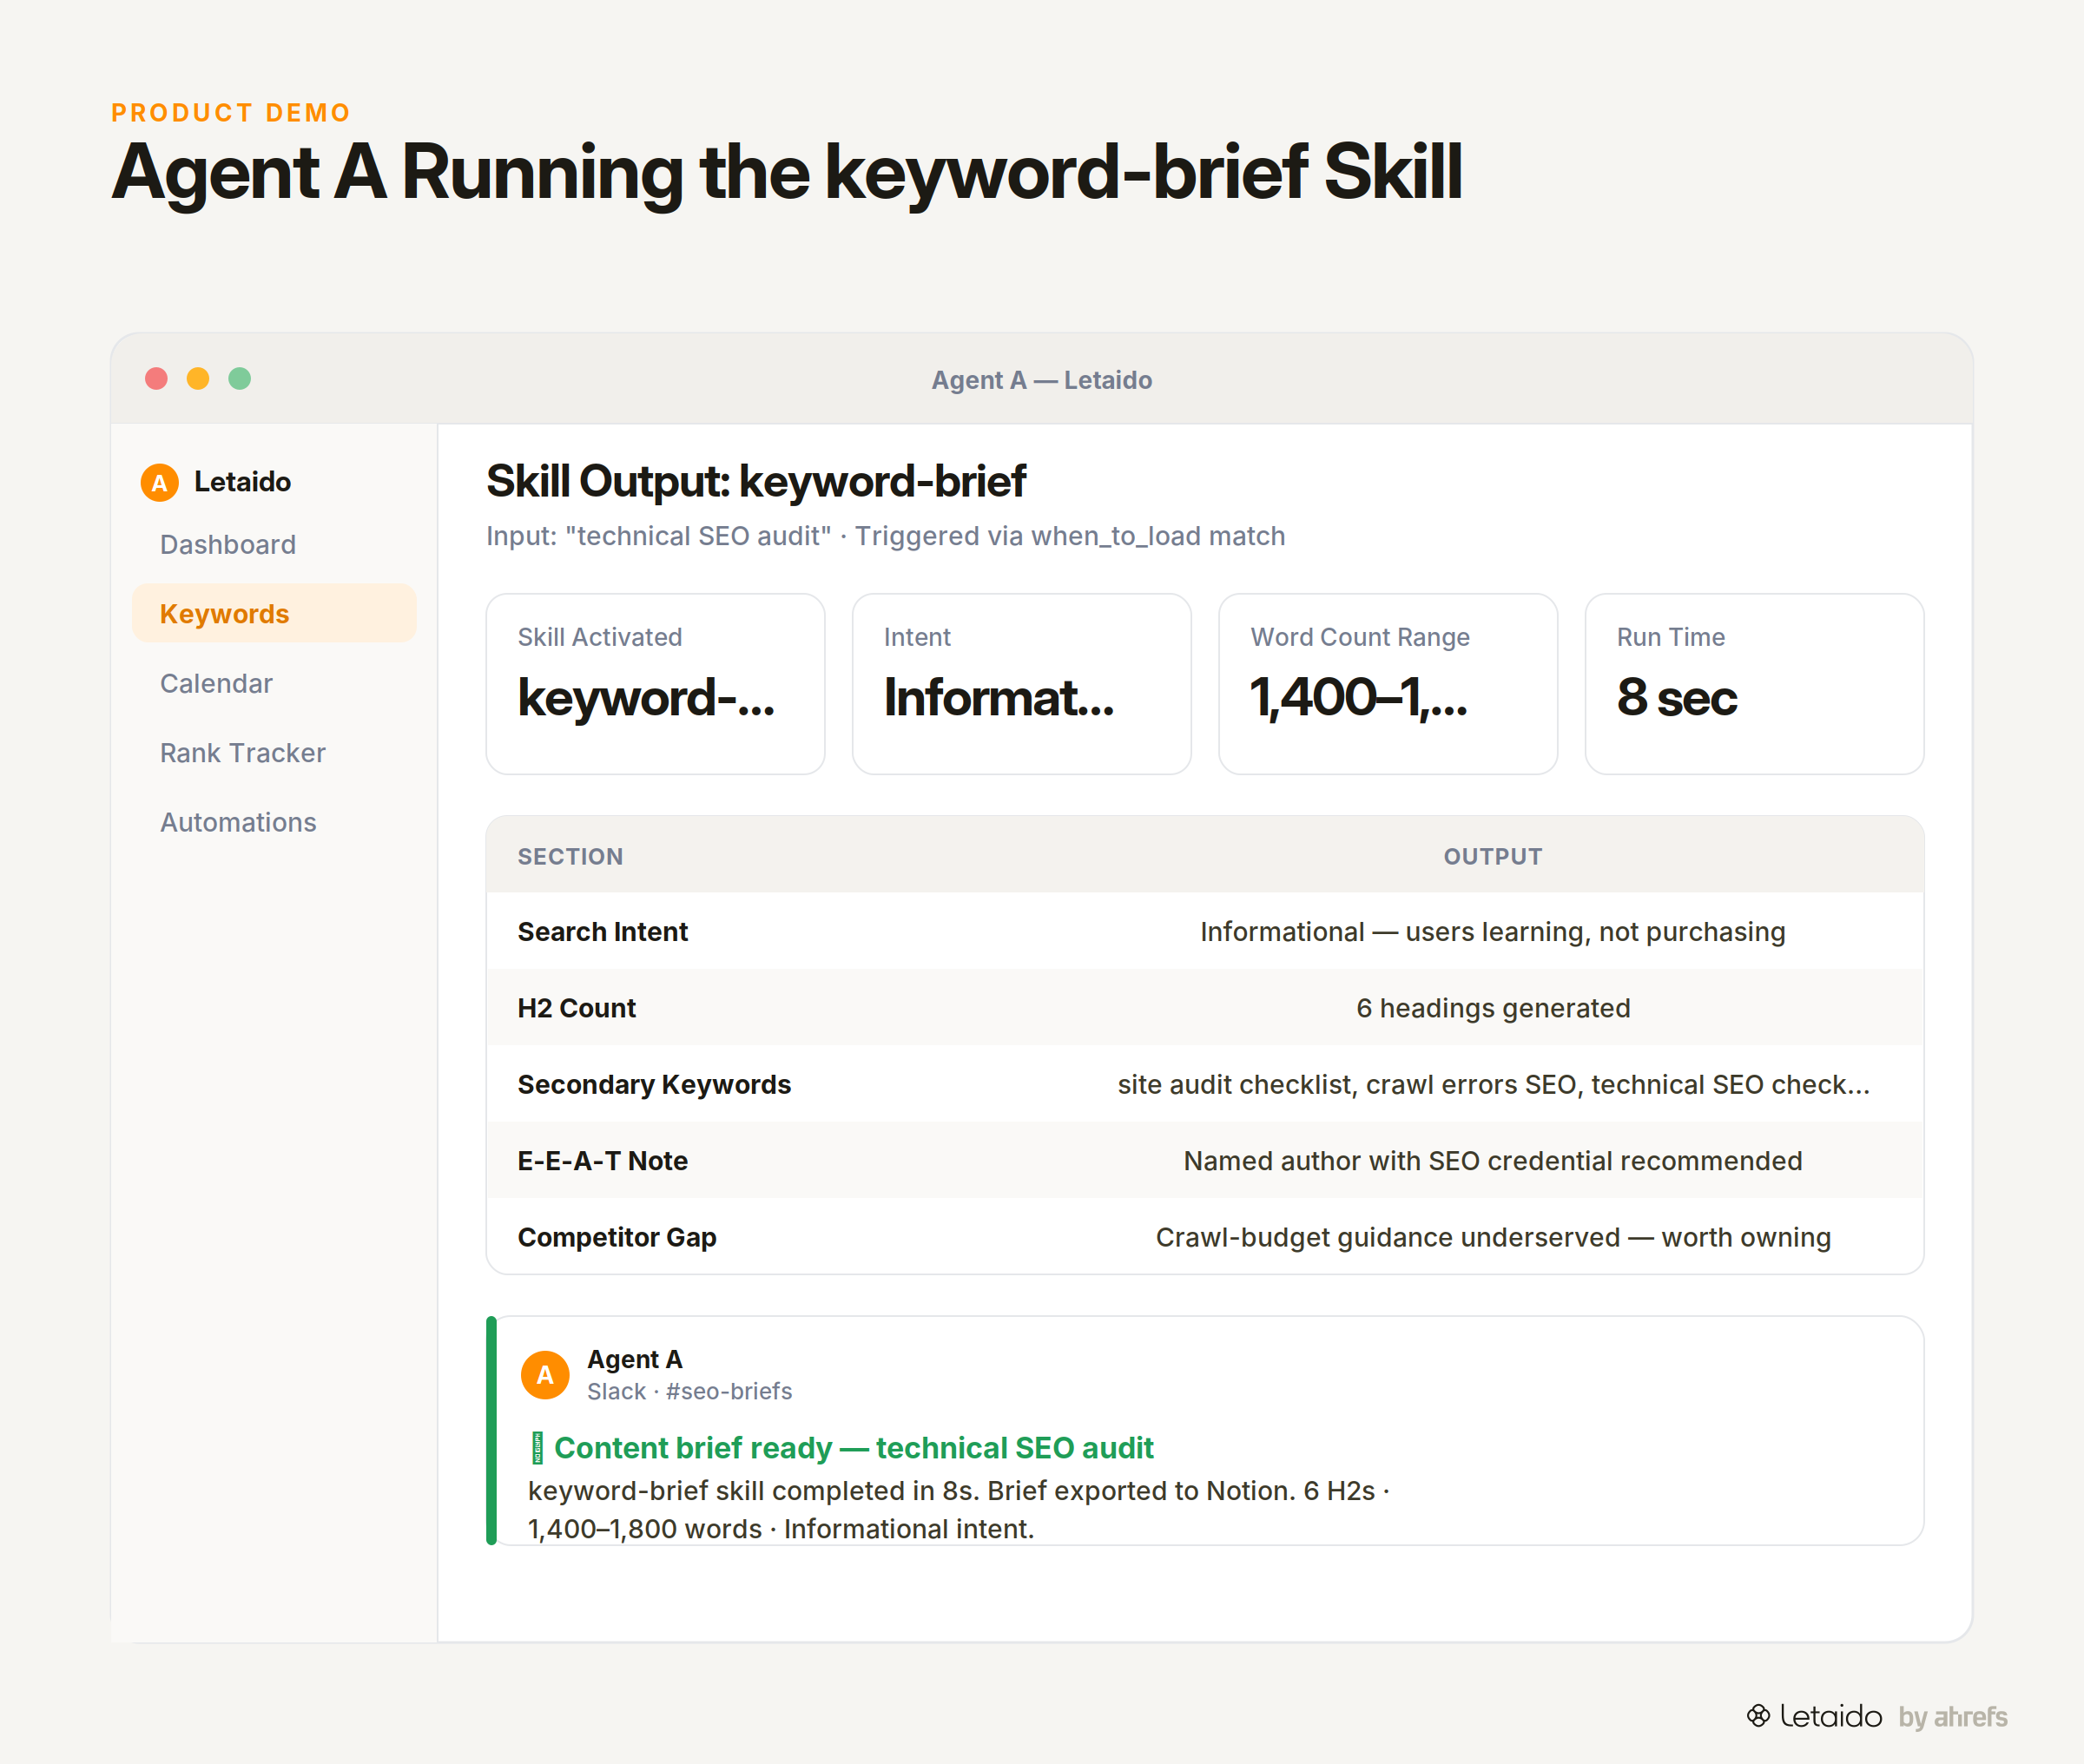The height and width of the screenshot is (1764, 2084).
Task: Click the Run Time card
Action: coord(1754,684)
